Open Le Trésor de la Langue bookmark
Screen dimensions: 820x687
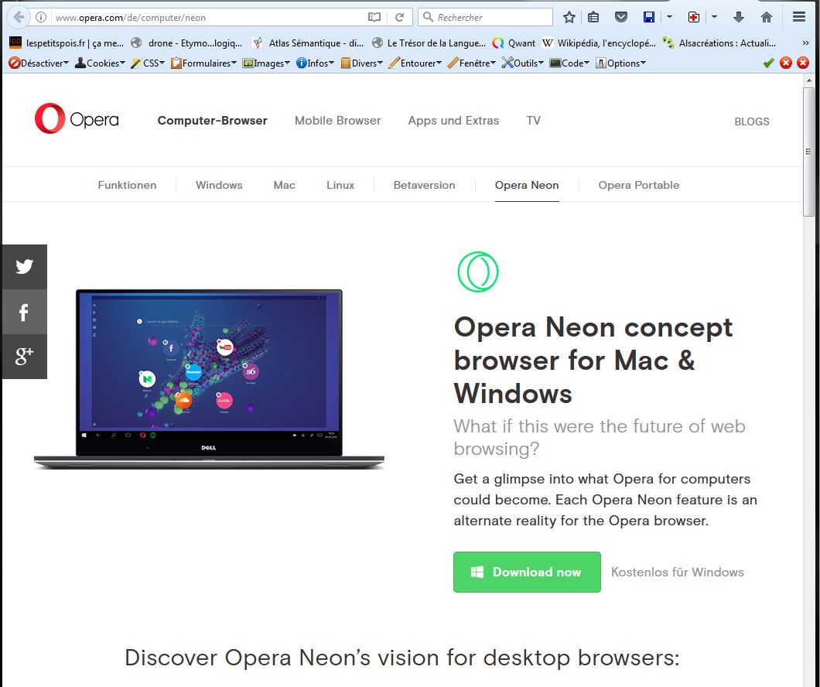pos(429,43)
